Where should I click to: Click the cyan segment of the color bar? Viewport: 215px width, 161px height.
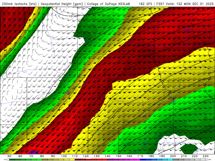click(x=170, y=160)
